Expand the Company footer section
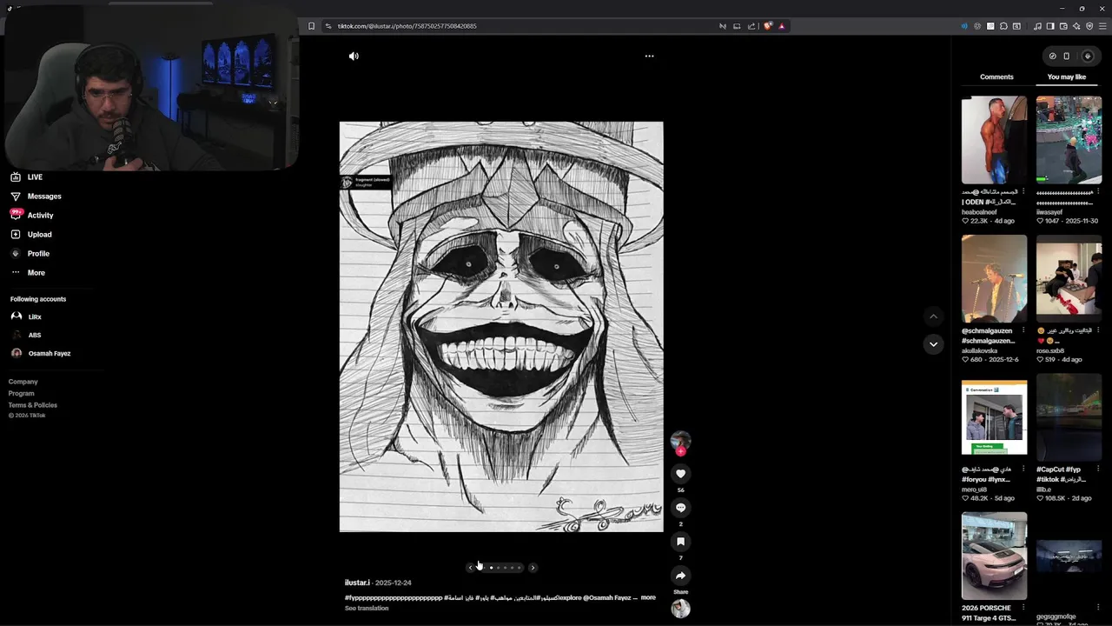Screen dimensions: 1112x626 (x=23, y=382)
